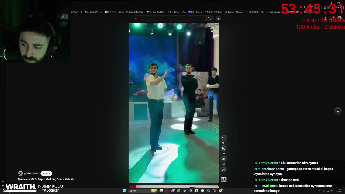Screen dimensions: 345x194
Task: Open the sound thumbnail below the remix button
Action: point(224,179)
